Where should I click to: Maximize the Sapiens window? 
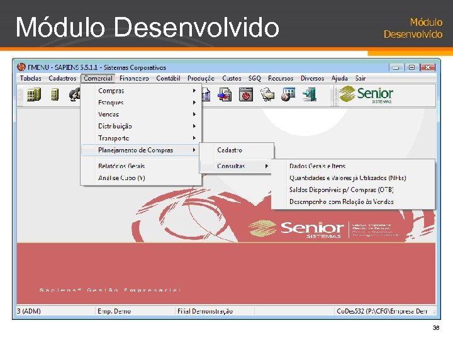point(411,67)
